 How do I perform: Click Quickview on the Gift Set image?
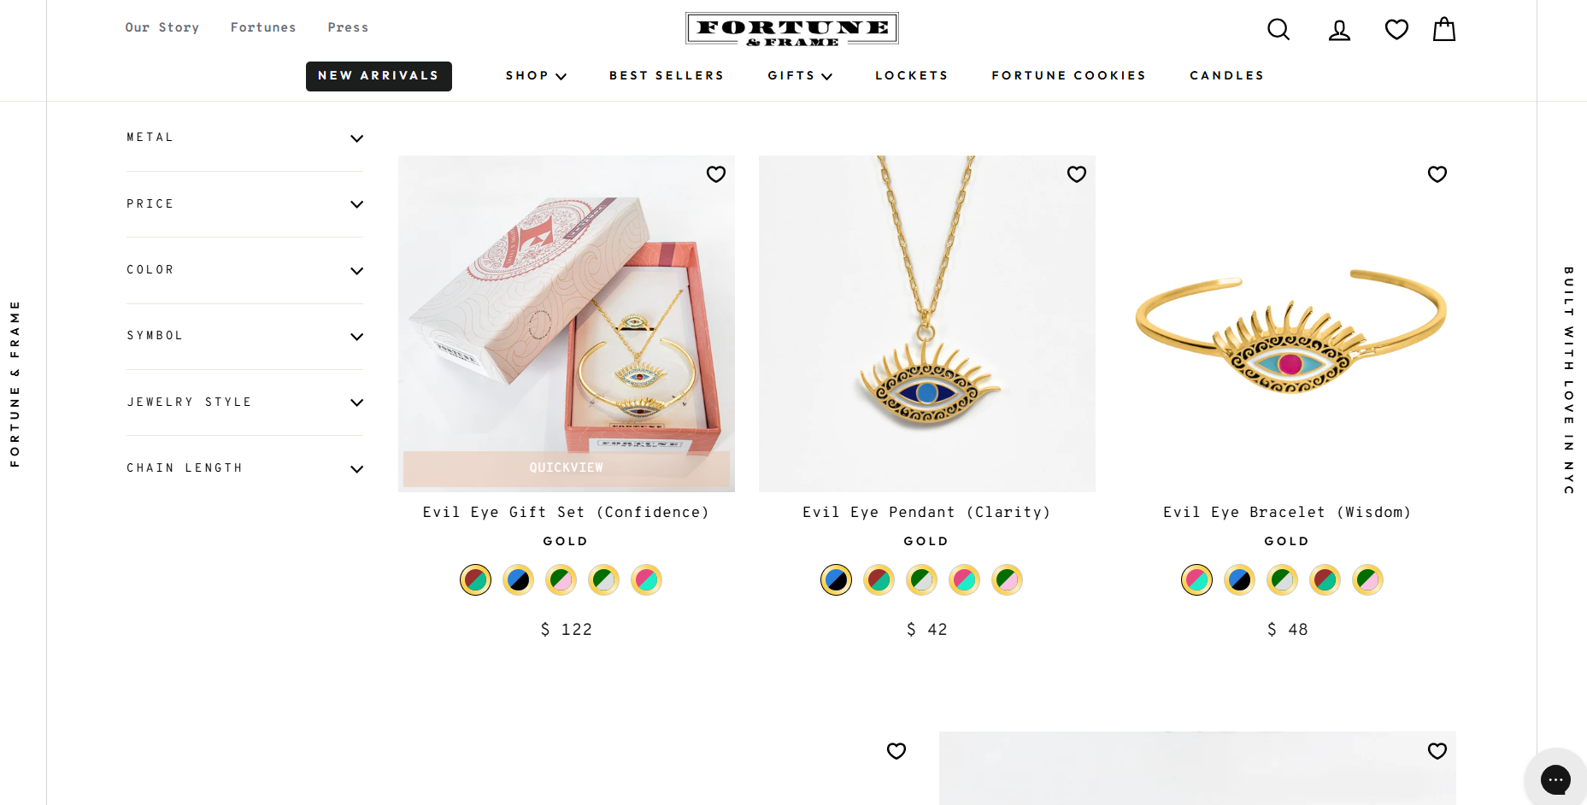pyautogui.click(x=567, y=468)
